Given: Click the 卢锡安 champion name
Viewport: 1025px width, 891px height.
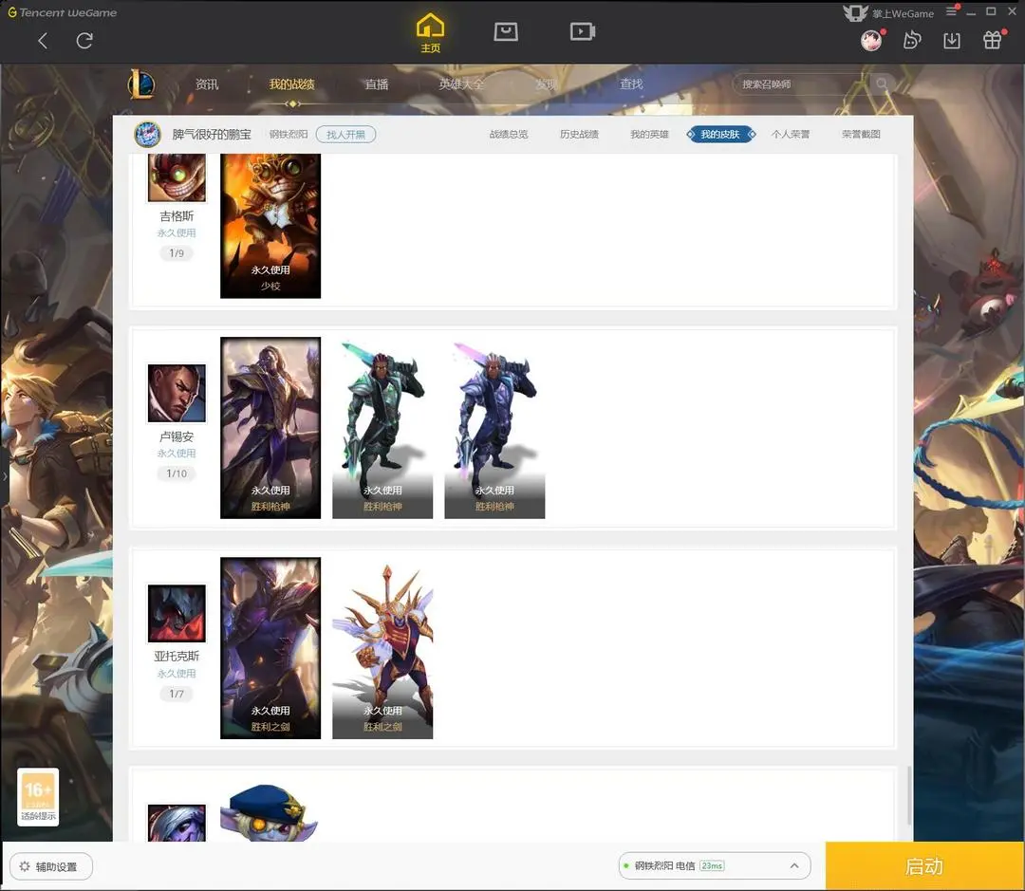Looking at the screenshot, I should [177, 436].
